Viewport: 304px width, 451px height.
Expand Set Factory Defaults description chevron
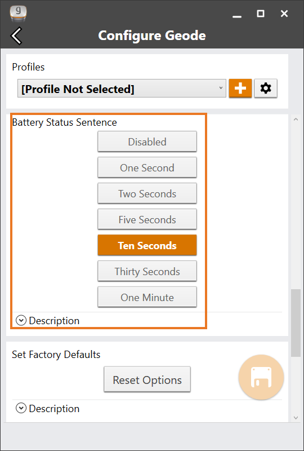pyautogui.click(x=21, y=408)
